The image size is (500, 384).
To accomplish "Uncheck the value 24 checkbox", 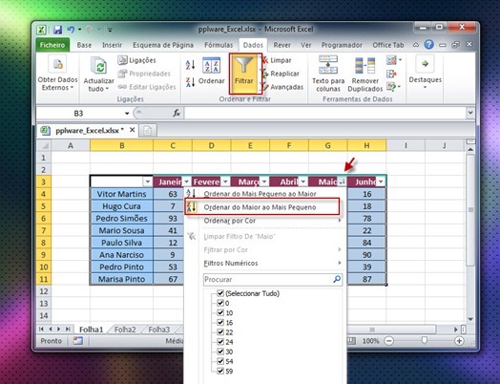I will (220, 342).
